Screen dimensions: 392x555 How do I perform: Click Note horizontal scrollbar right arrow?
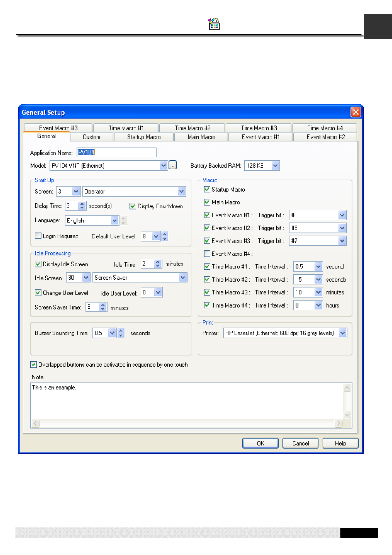339,423
